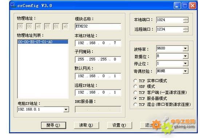Image resolution: width=200 pixels, height=138 pixels.
Task: Decrease remote port 1234 with spinner arrow
Action: click(186, 31)
